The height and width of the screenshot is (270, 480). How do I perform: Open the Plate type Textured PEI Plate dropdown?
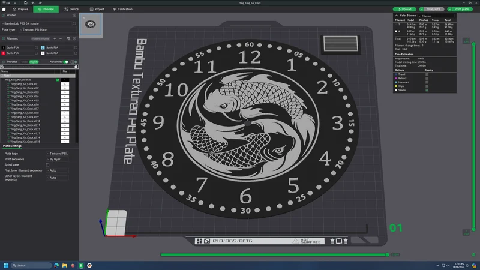pos(47,29)
